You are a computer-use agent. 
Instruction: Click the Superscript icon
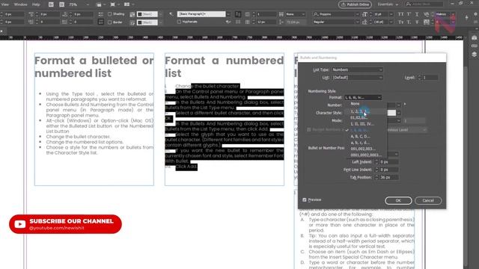tap(409, 14)
